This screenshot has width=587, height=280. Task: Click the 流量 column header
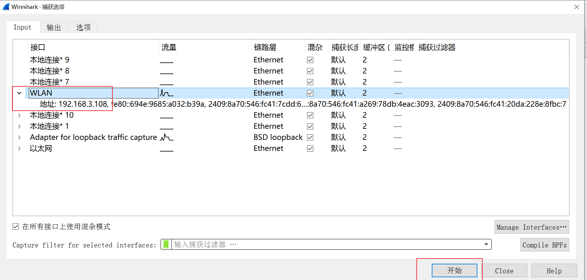click(x=205, y=47)
